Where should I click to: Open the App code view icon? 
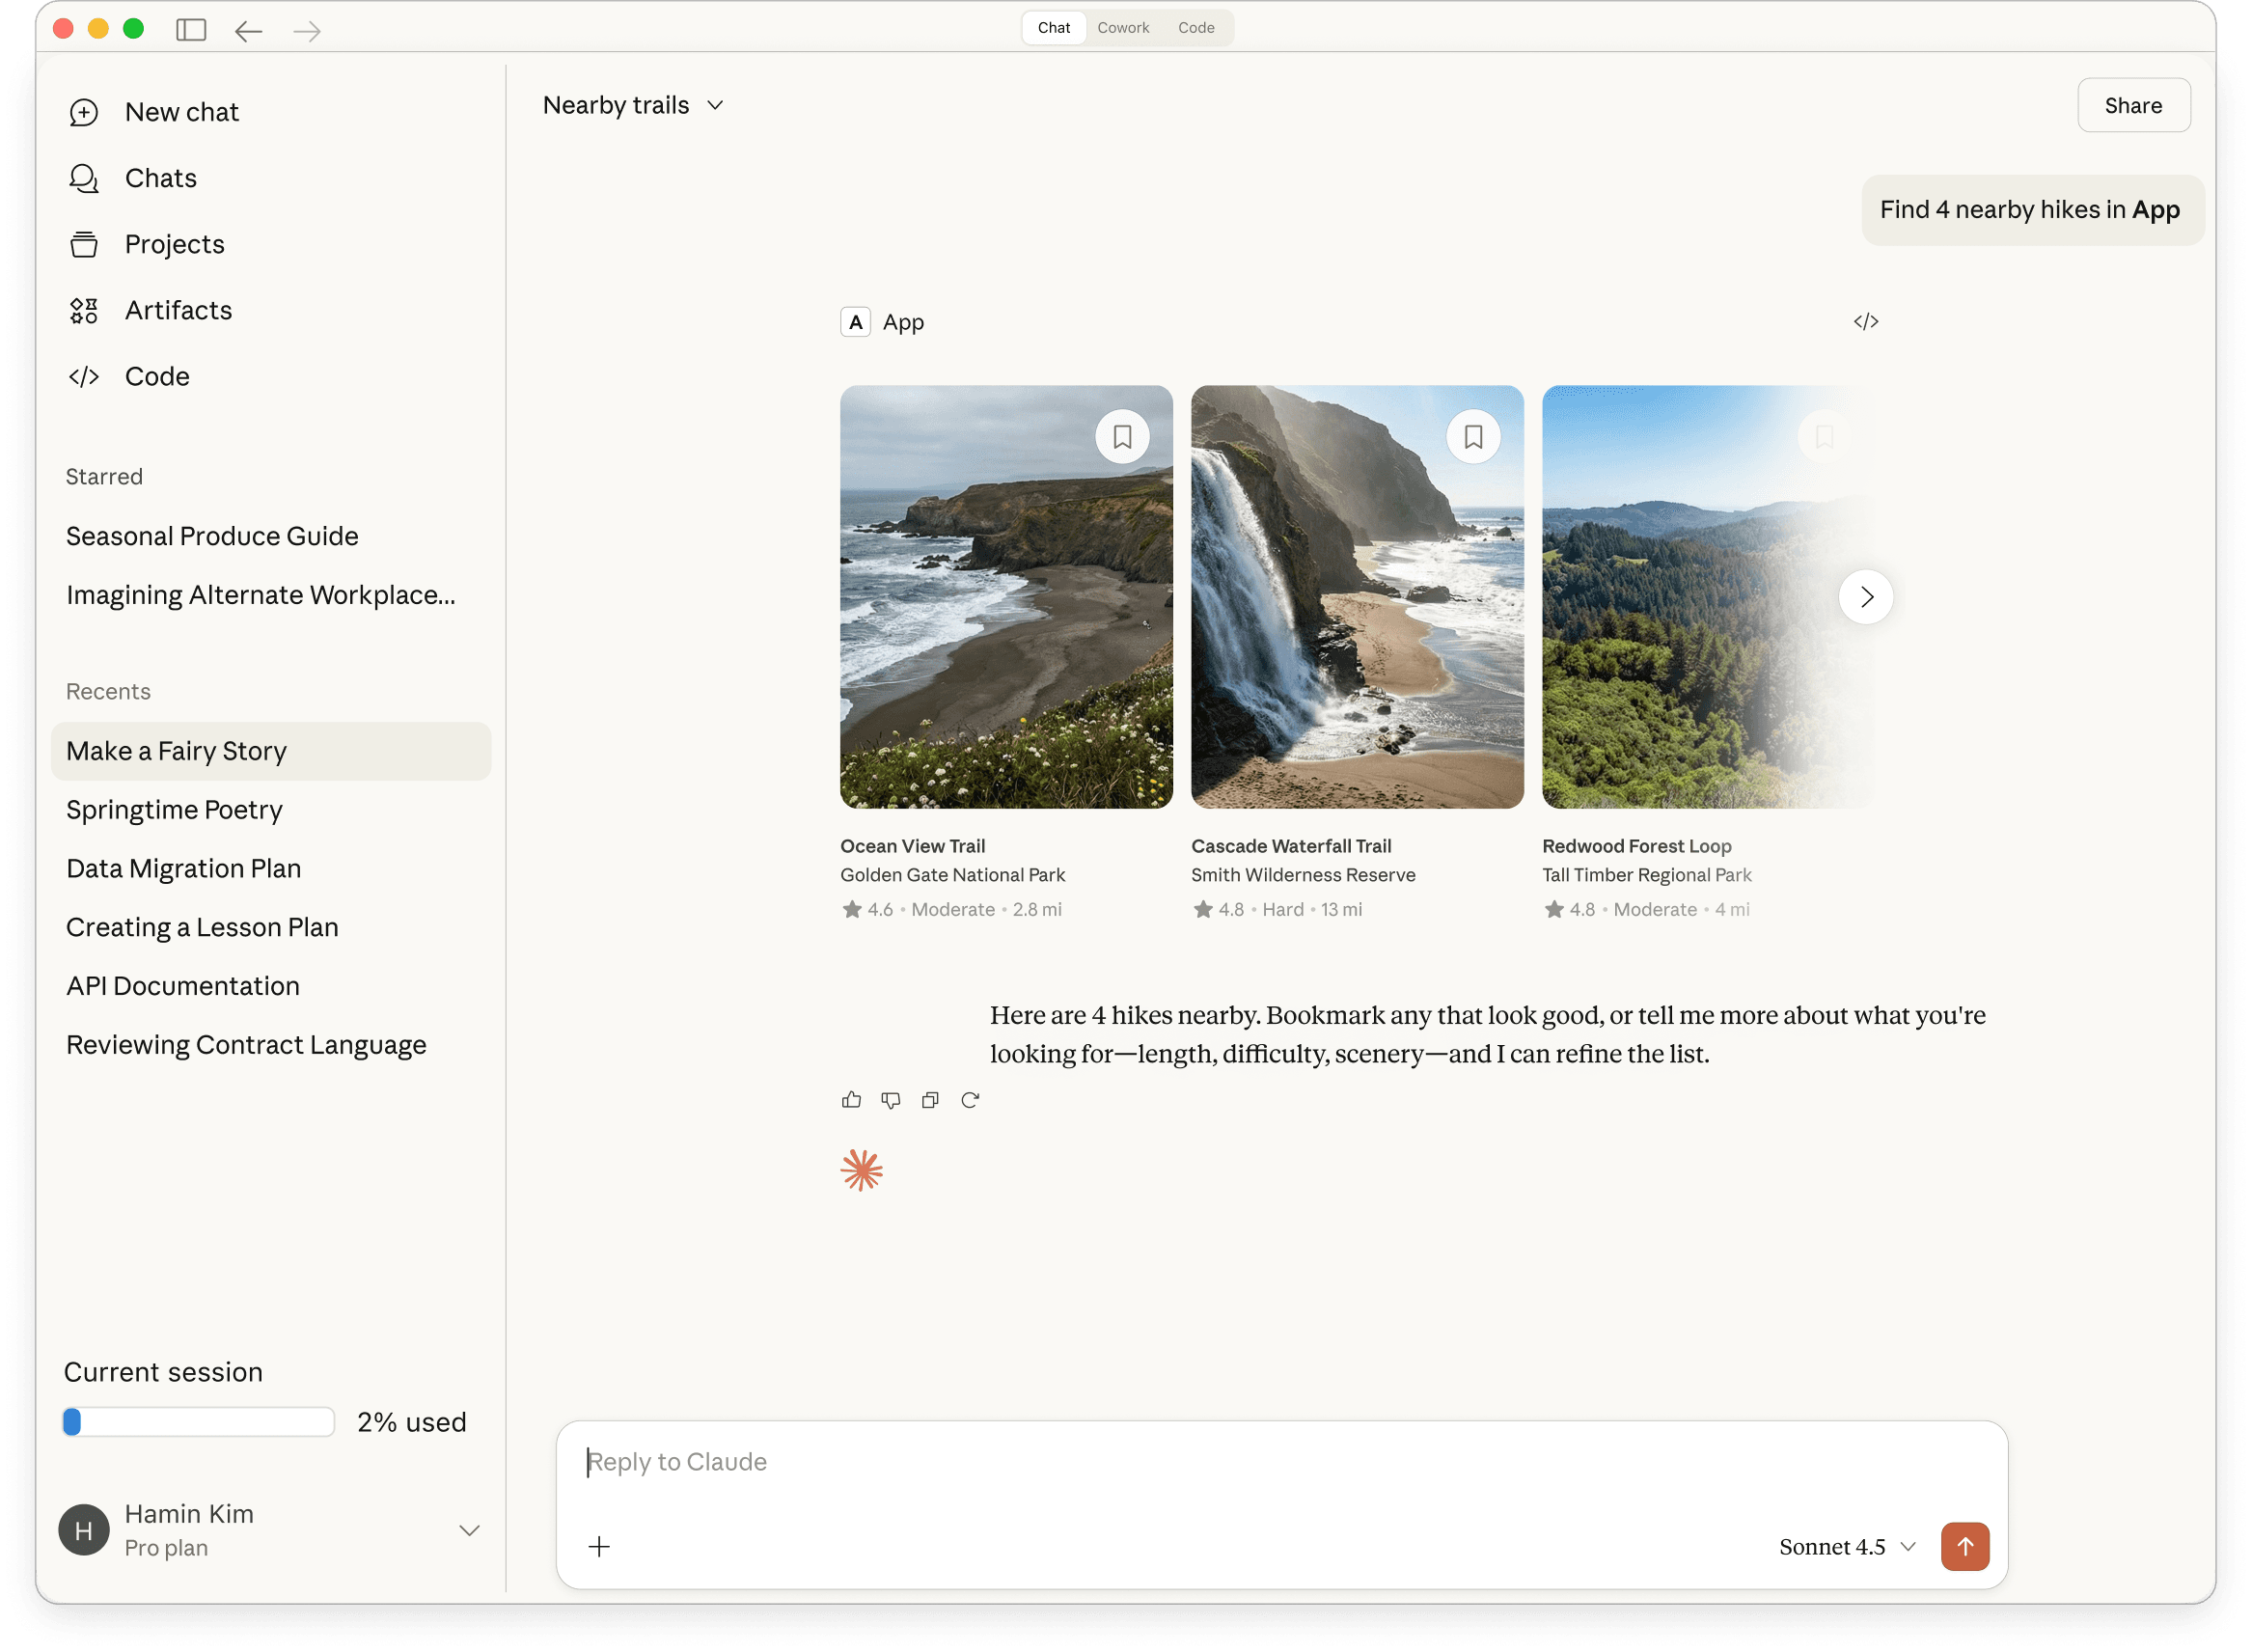(x=1865, y=322)
